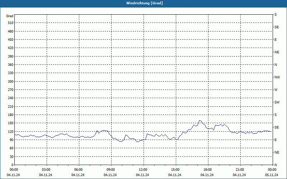
Task: Click the 12:00 time axis label
Action: pos(143,170)
